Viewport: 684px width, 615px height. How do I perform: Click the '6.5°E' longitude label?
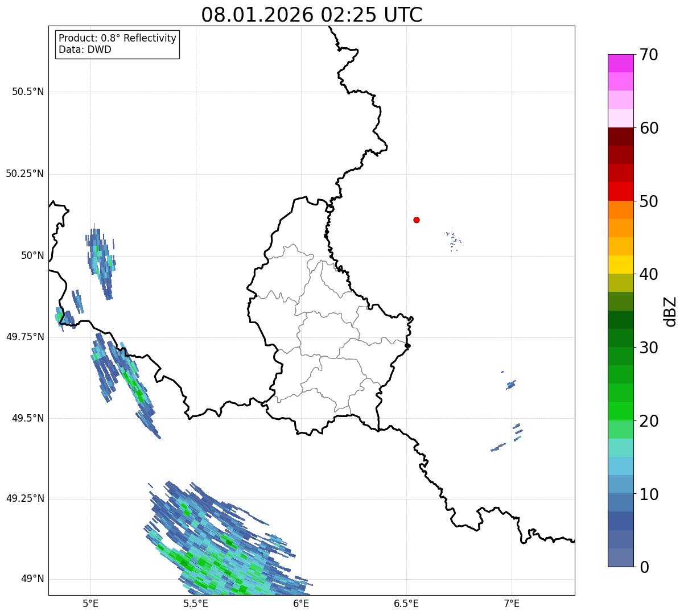tap(406, 603)
